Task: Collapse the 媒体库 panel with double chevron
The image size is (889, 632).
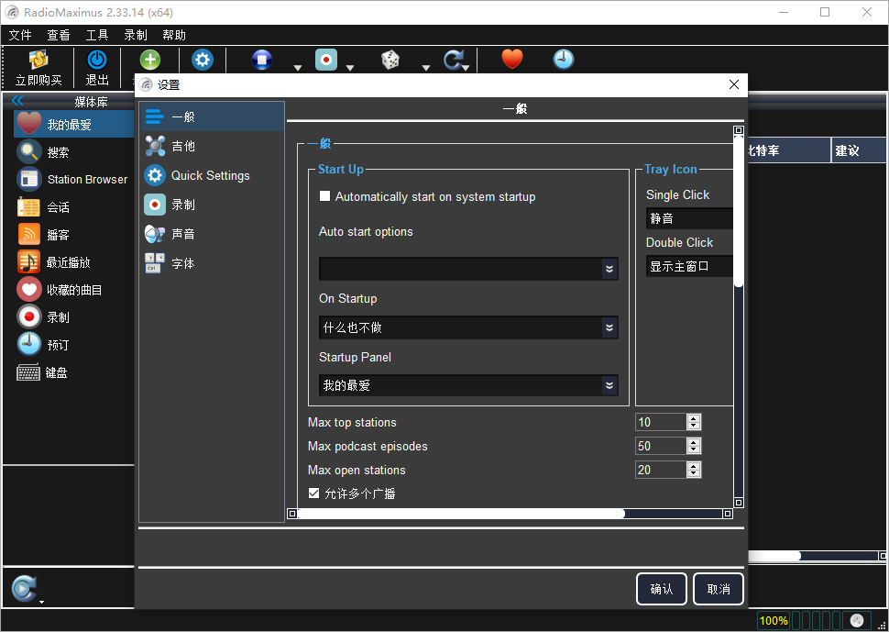Action: pos(17,101)
